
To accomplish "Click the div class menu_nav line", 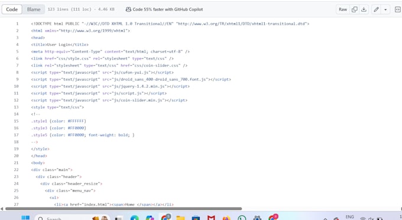I will pos(70,191).
